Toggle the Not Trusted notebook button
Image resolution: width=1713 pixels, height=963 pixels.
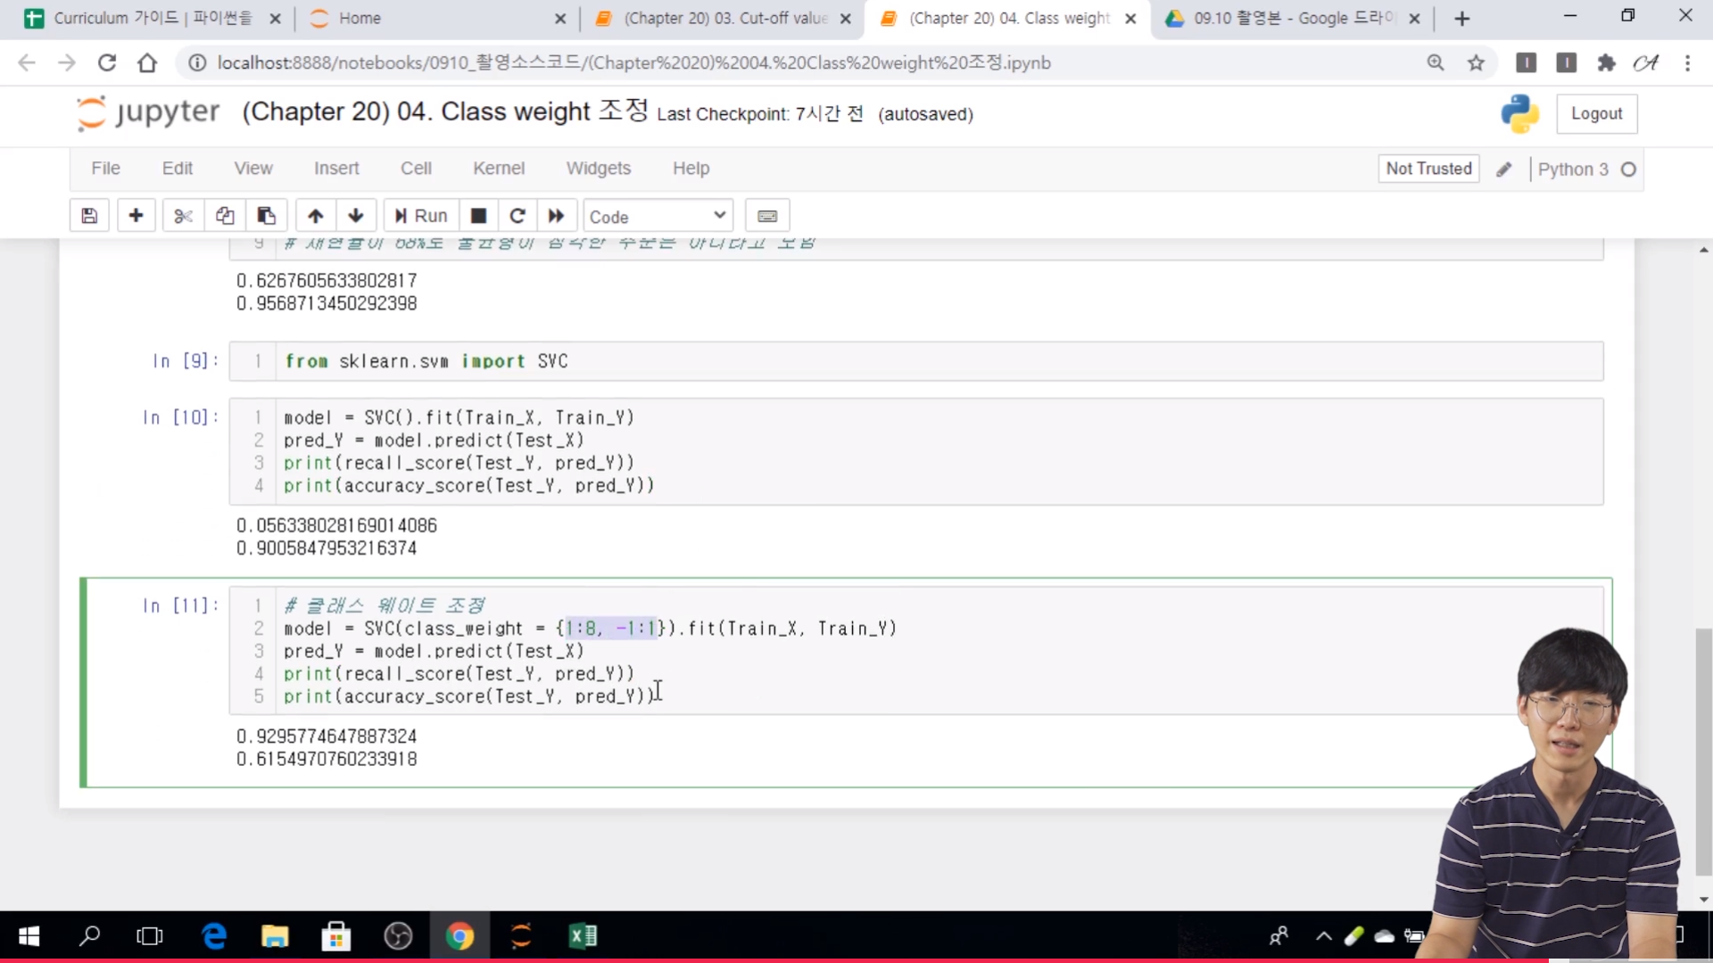(x=1428, y=169)
